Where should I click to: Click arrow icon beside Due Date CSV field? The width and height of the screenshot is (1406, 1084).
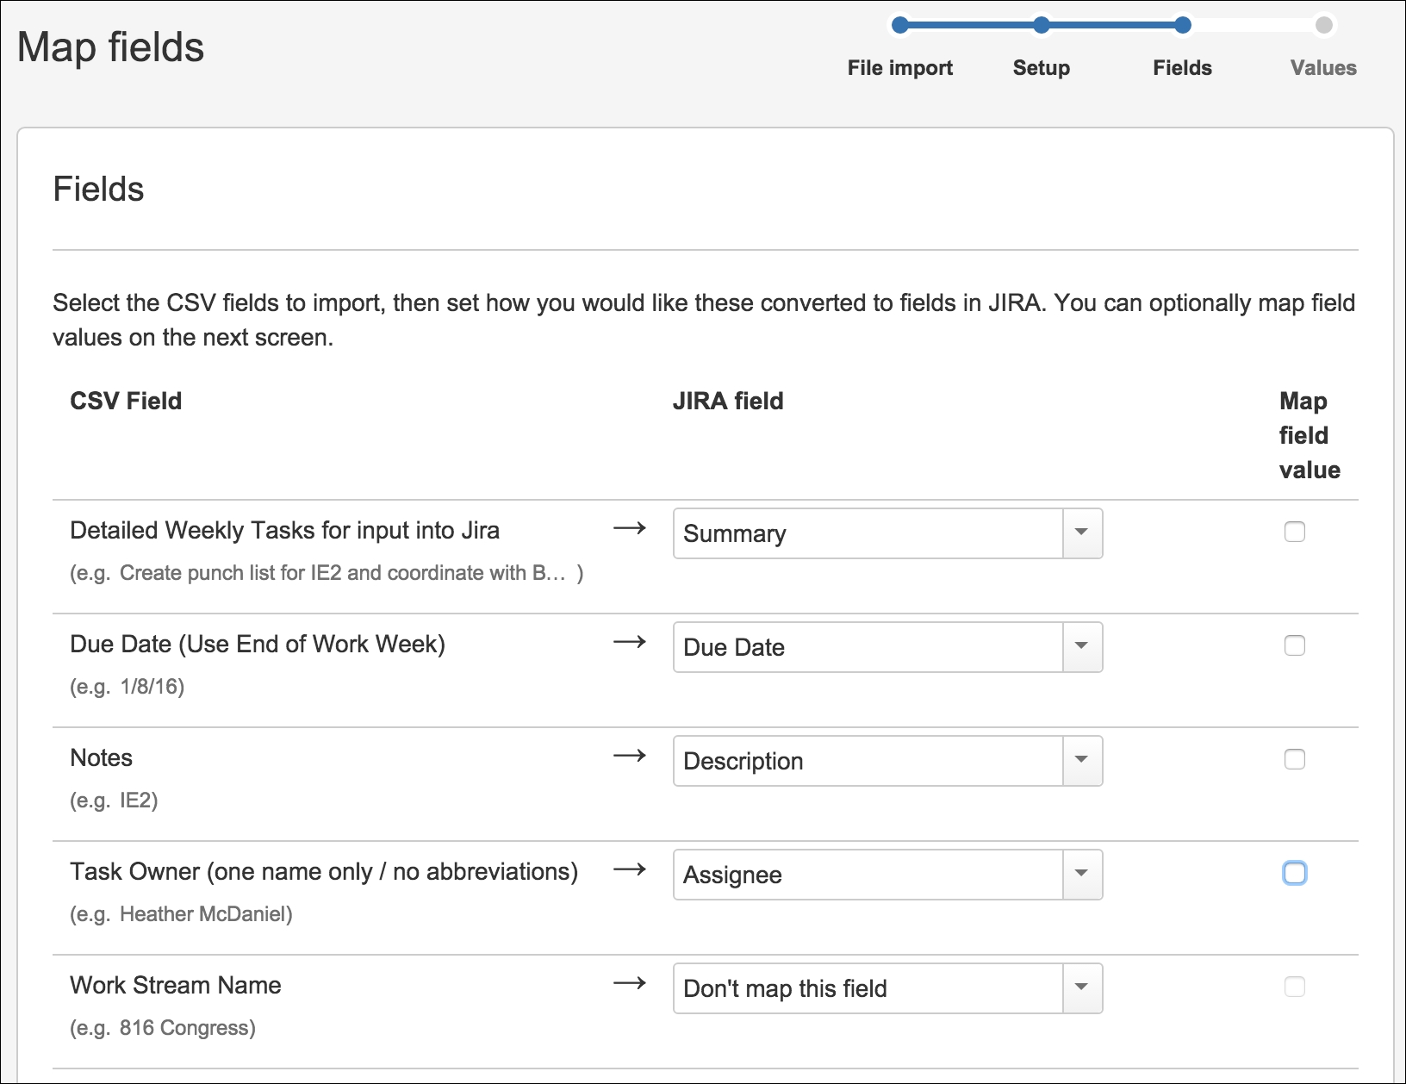(629, 642)
